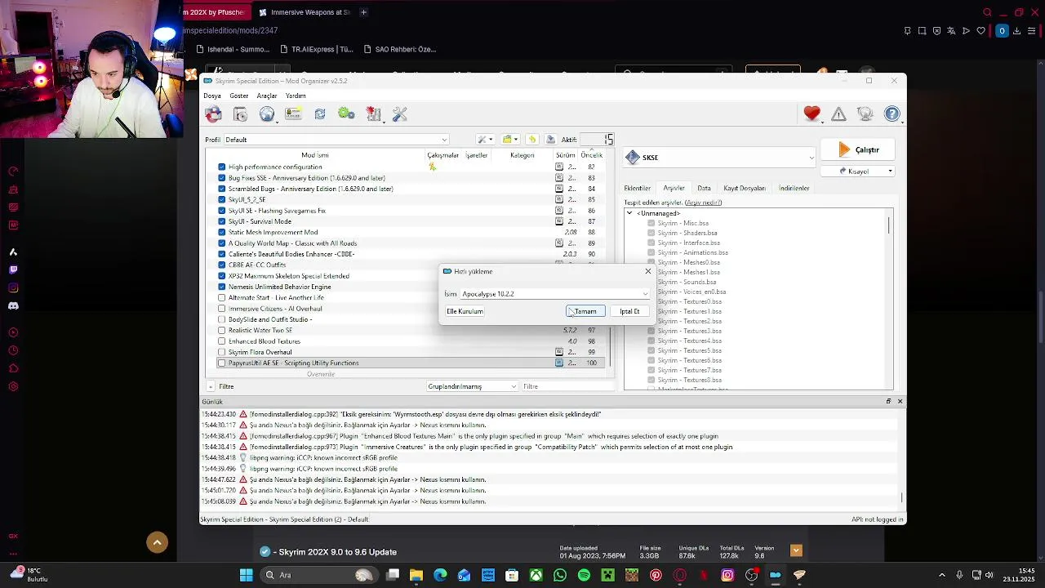Open File Explorer from the taskbar
This screenshot has width=1045, height=588.
tap(416, 575)
